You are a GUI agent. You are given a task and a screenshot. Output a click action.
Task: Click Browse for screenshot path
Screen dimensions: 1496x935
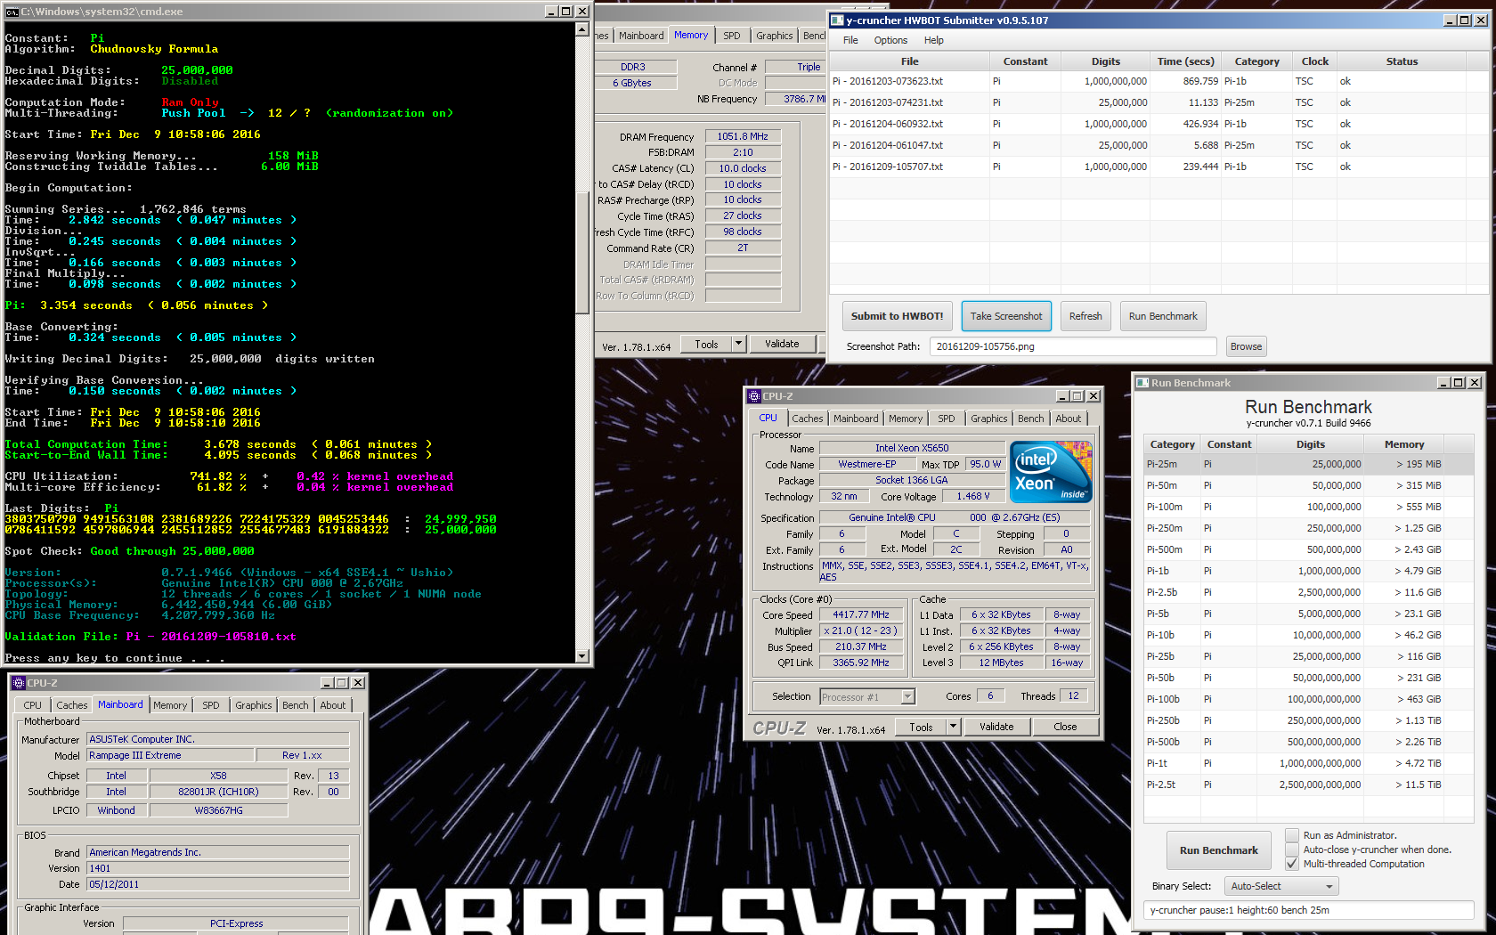pos(1246,346)
